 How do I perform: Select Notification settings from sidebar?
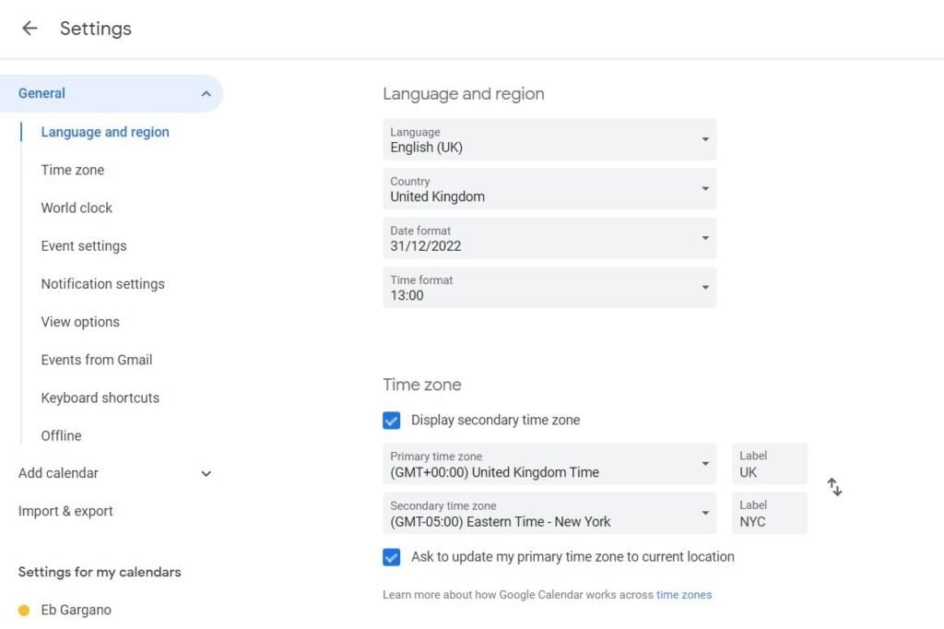[x=102, y=284]
